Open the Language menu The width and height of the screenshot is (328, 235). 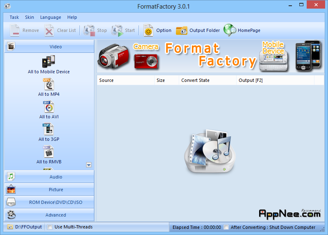50,17
